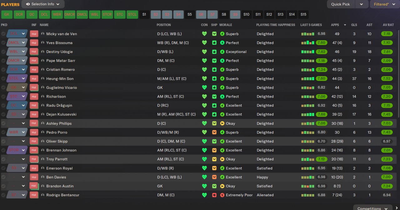Open Dejan Kulusevski's player name link
Viewport: 400px width, 210px height.
click(61, 115)
